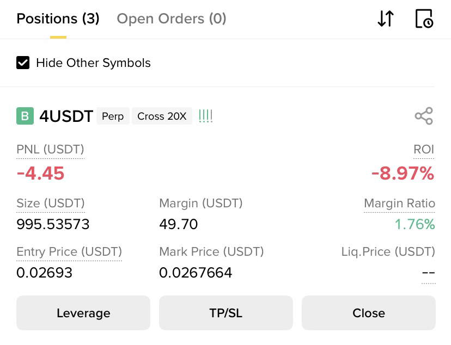Switch to Open Orders (0) tab
This screenshot has height=345, width=451.
pyautogui.click(x=172, y=19)
